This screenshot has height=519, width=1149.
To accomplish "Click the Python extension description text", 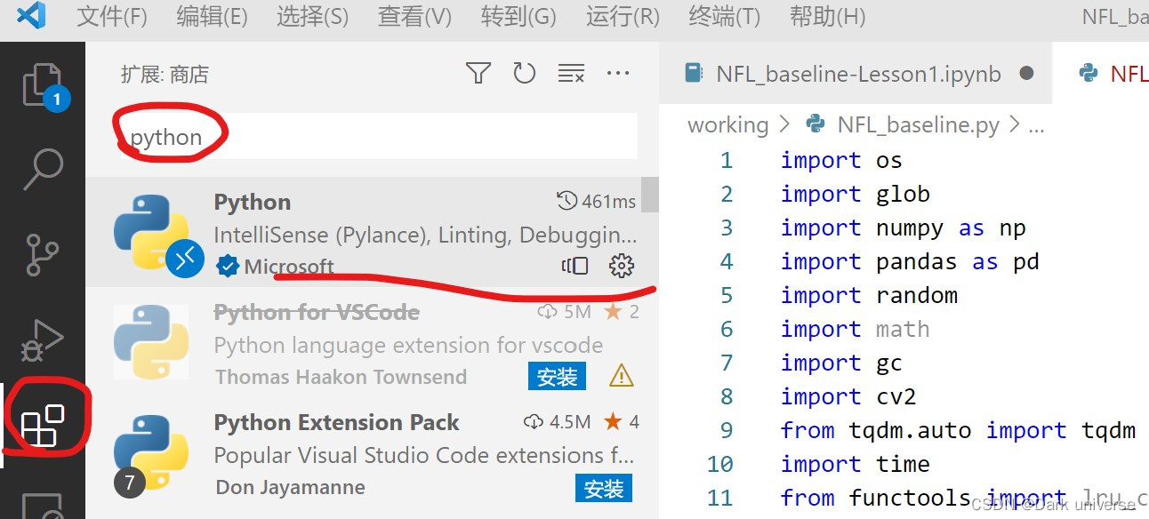I will [425, 236].
